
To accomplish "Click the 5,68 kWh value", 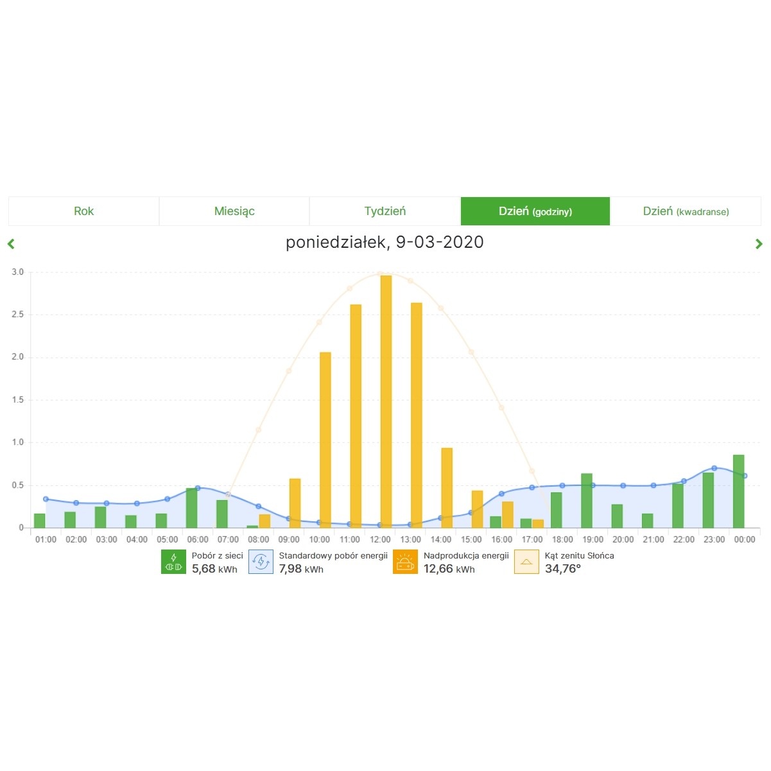I will tap(214, 569).
